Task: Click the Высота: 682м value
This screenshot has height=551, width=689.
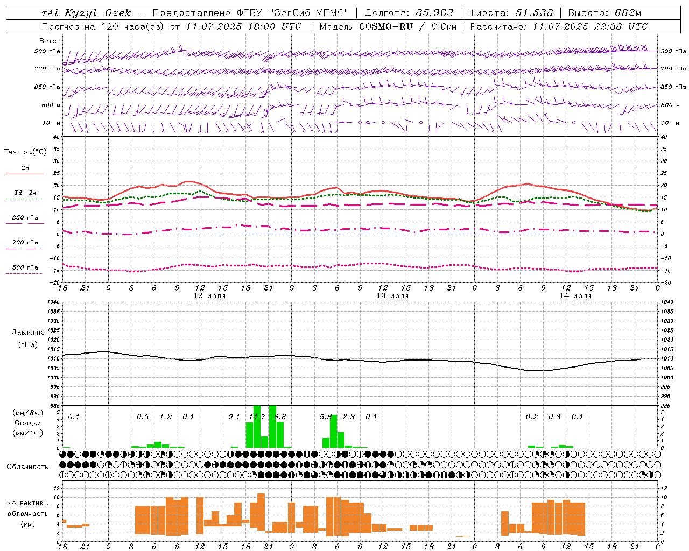Action: tap(604, 13)
